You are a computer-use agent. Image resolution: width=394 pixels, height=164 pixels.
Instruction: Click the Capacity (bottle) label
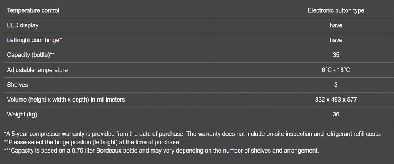click(x=31, y=55)
